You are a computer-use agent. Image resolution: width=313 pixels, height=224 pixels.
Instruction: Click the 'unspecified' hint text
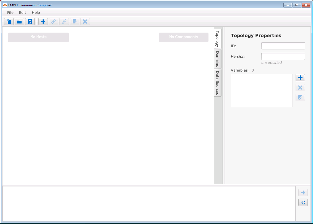272,63
